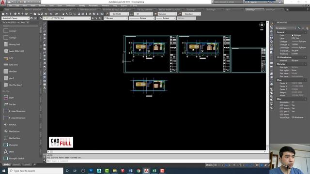Pick the Ghe Don chair block

click(x=10, y=72)
